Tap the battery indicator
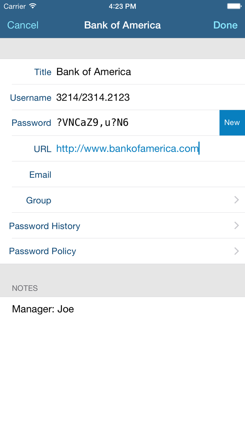This screenshot has height=436, width=245. coord(234,6)
